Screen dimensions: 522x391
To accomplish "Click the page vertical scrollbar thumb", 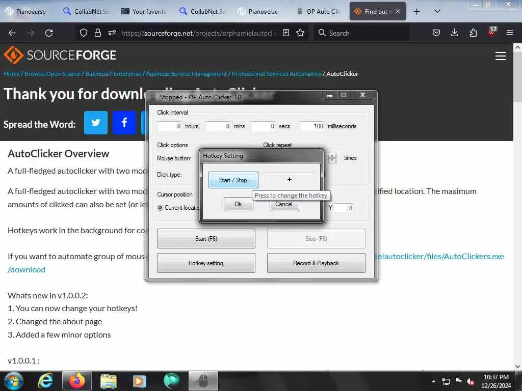I will [x=517, y=76].
